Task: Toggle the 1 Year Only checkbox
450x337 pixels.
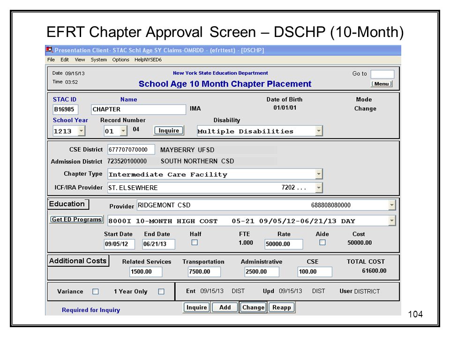Action: click(161, 292)
